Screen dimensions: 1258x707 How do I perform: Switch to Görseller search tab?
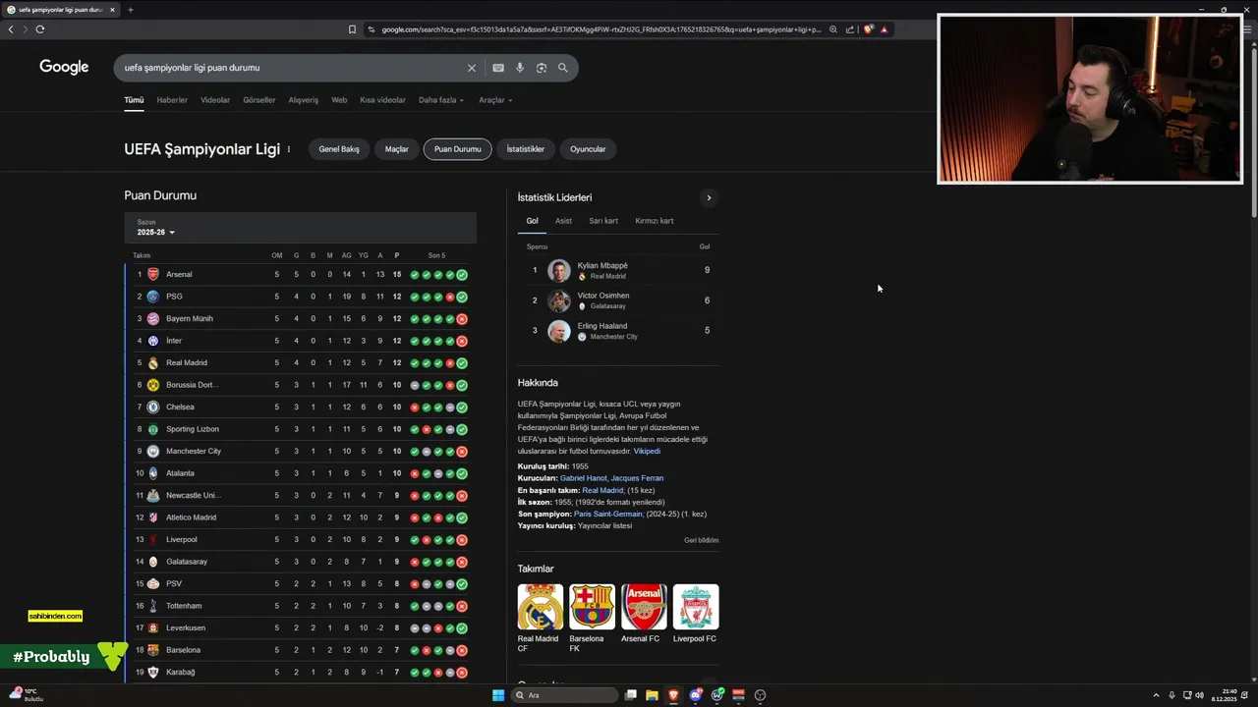[259, 100]
